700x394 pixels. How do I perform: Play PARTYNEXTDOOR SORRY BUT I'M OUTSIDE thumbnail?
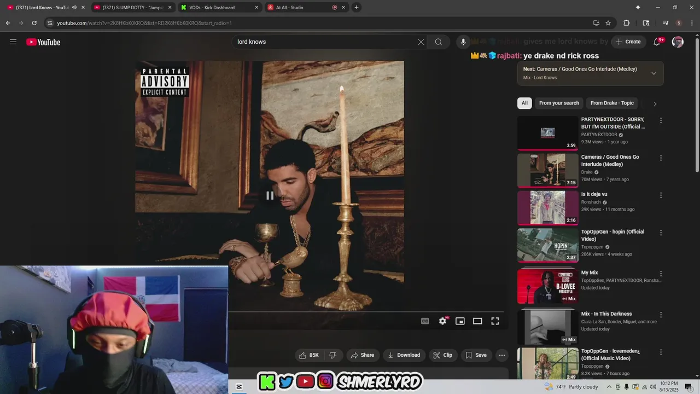pyautogui.click(x=547, y=132)
